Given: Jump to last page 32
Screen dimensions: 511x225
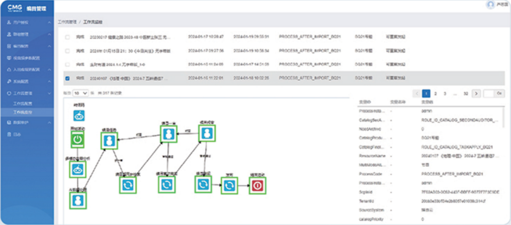Looking at the screenshot, I should (466, 93).
